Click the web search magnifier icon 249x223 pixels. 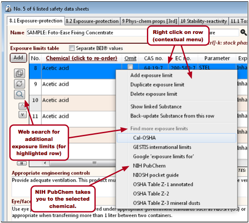(x=19, y=95)
